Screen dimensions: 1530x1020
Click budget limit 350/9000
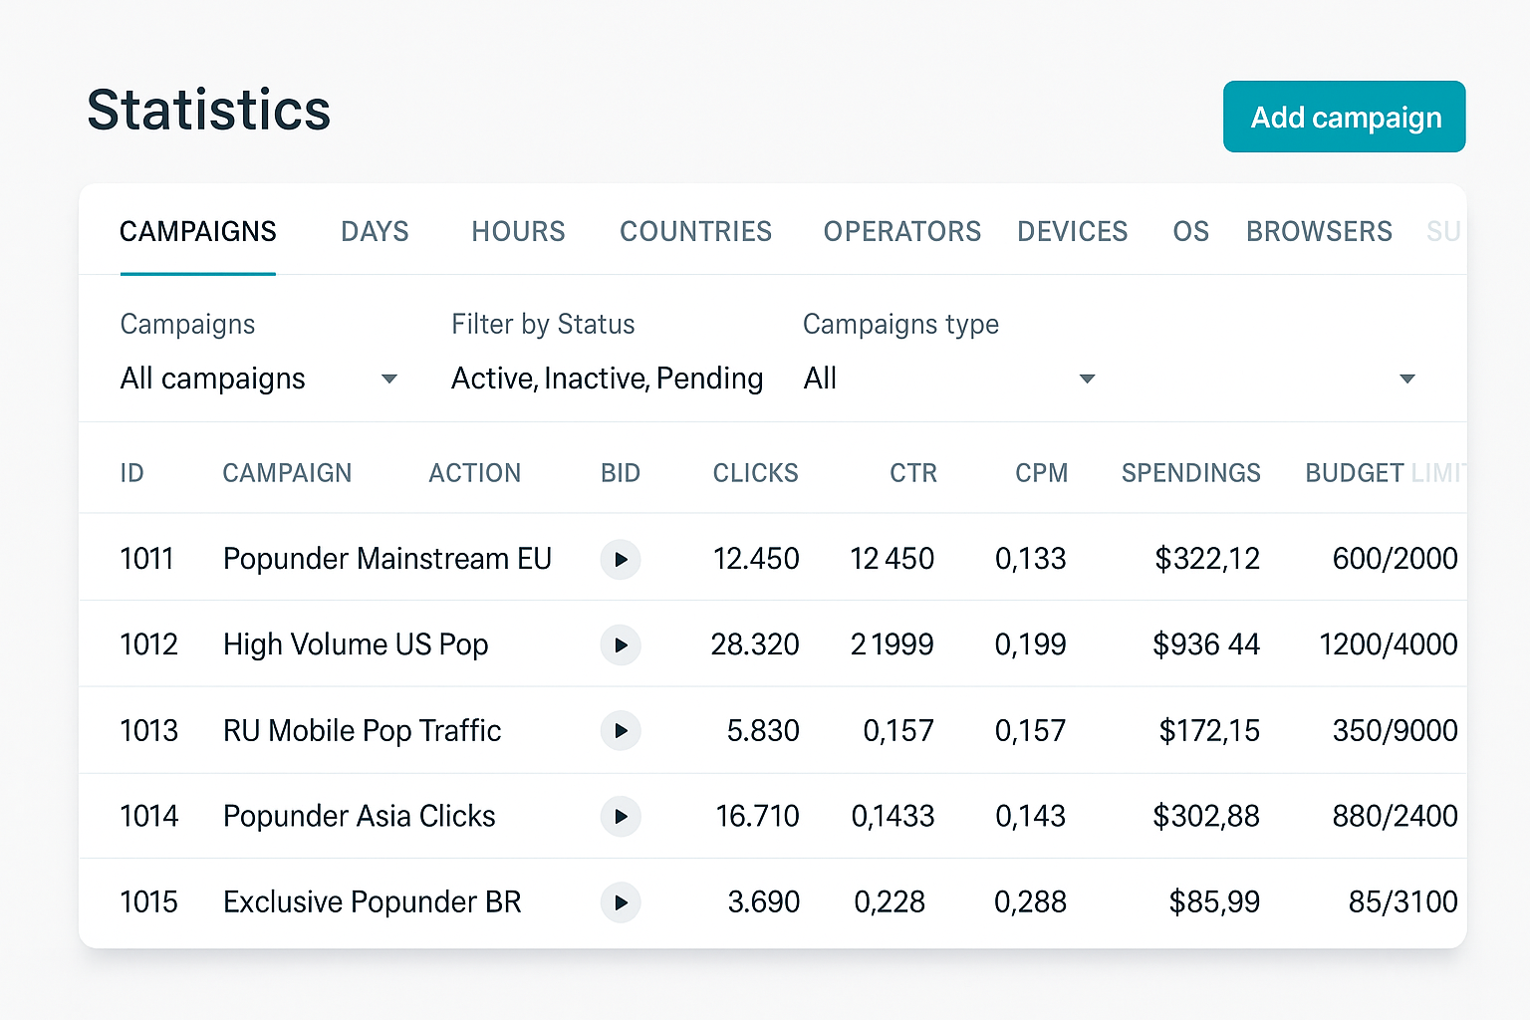click(1396, 730)
